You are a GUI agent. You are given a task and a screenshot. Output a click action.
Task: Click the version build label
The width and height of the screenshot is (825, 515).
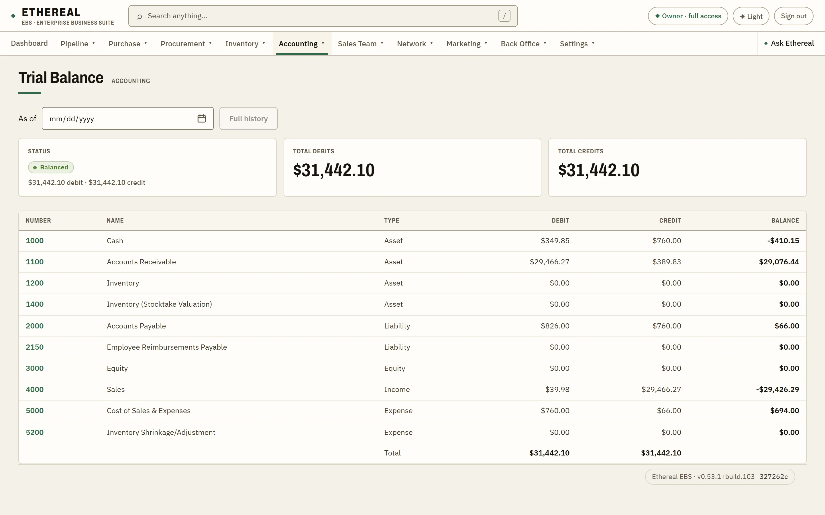pyautogui.click(x=720, y=476)
